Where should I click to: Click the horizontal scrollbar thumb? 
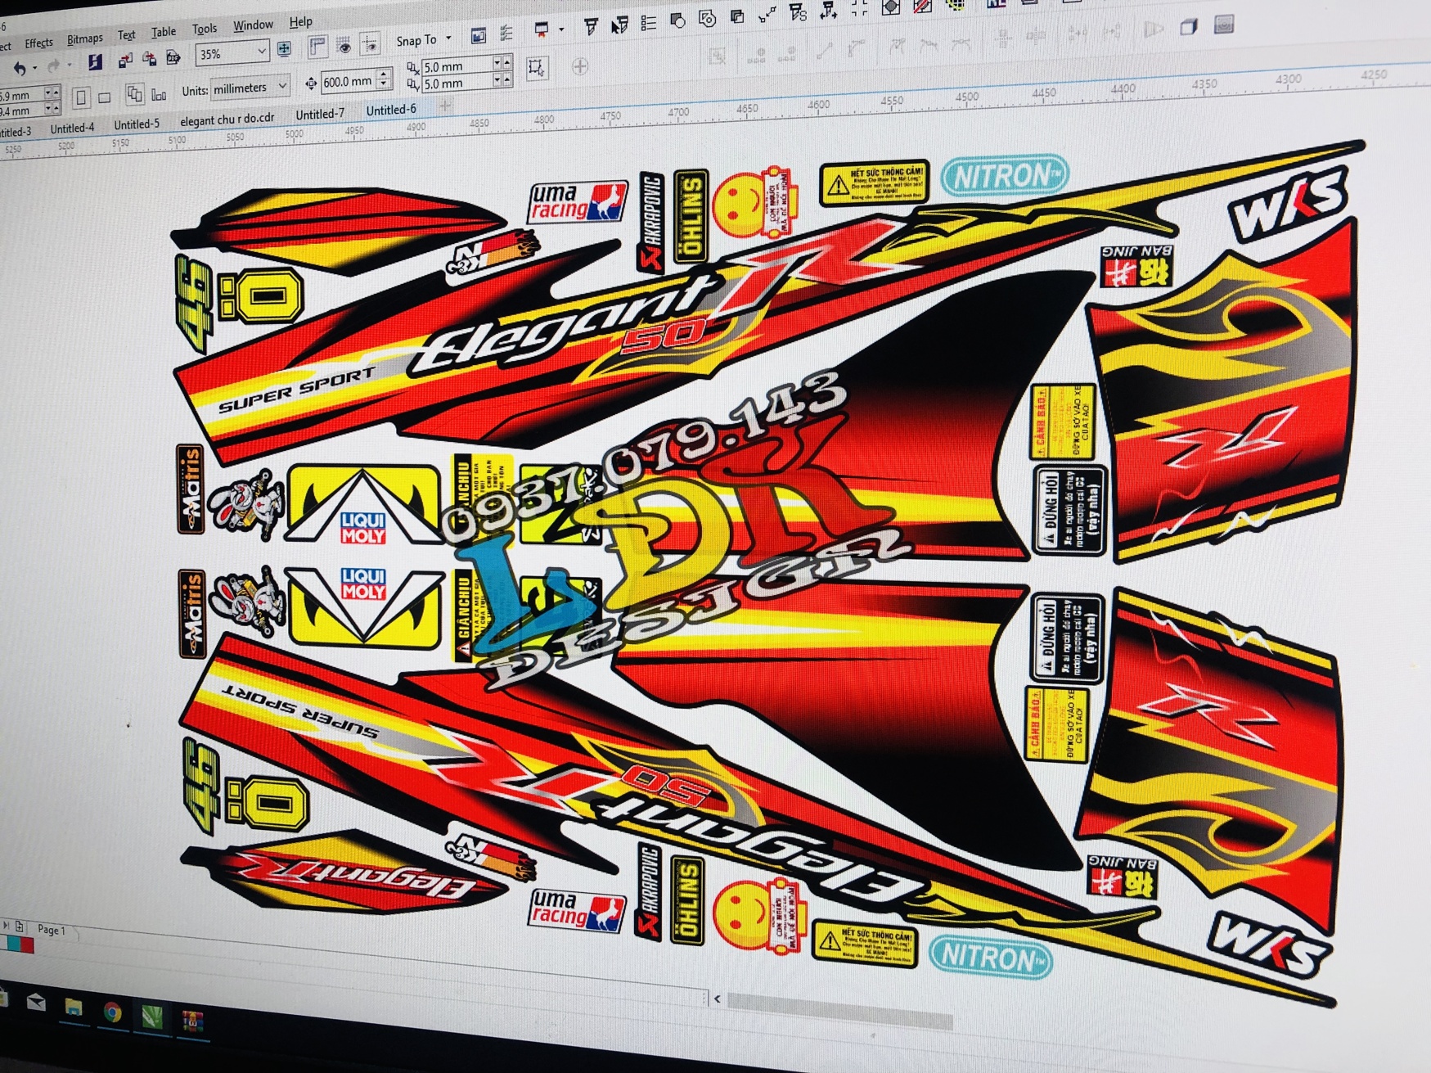839,1011
